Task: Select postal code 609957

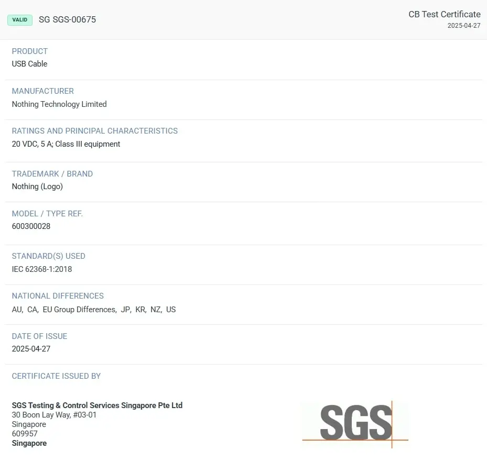Action: [25, 434]
